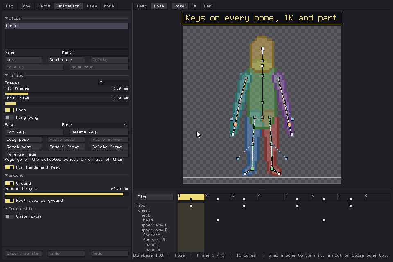This screenshot has height=262, width=393.
Task: Select the green right foot IK handle
Action: [x=272, y=169]
